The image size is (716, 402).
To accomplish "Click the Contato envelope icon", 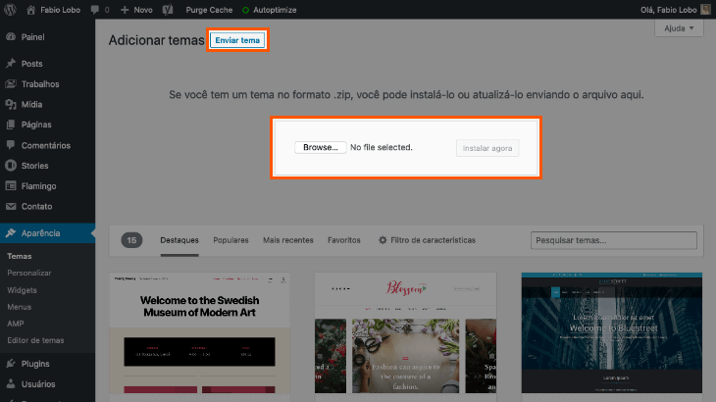I will [11, 206].
